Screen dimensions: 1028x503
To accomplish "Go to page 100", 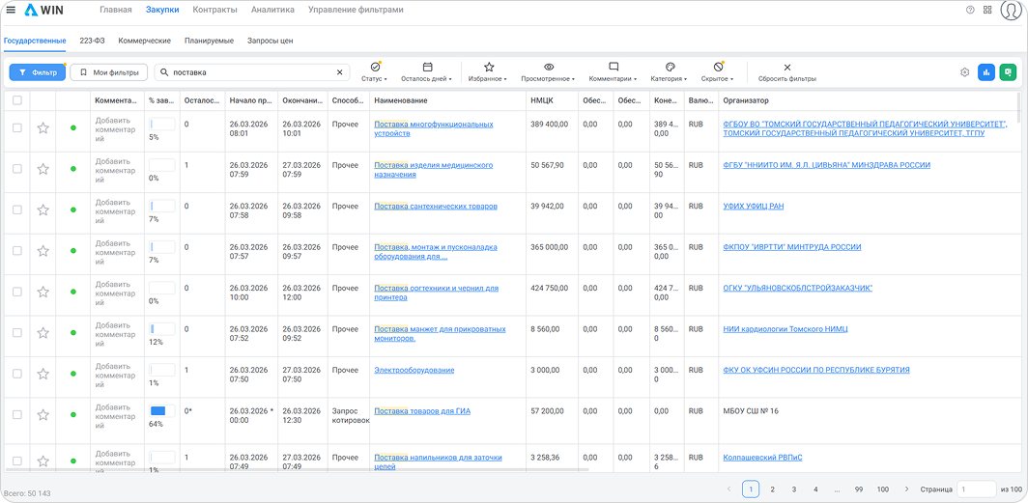I will (882, 489).
